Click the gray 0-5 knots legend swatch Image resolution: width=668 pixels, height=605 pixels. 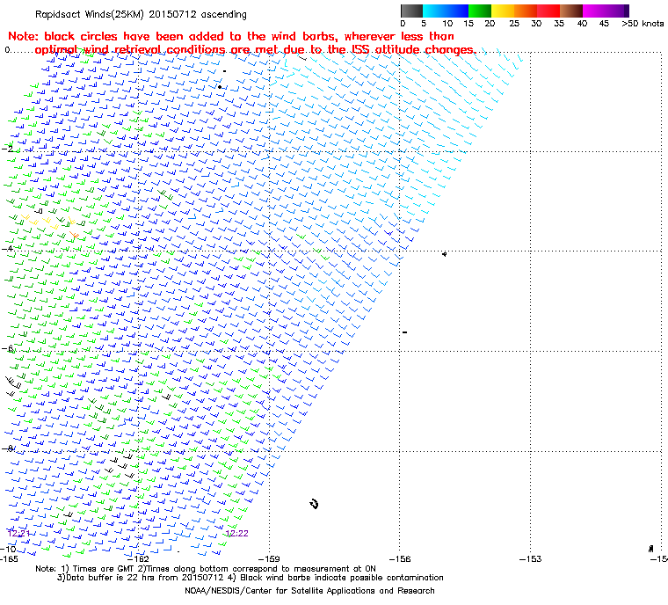click(x=411, y=11)
